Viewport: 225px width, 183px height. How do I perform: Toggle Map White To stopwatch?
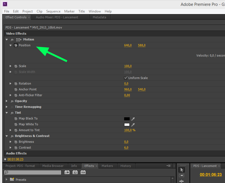point(16,124)
